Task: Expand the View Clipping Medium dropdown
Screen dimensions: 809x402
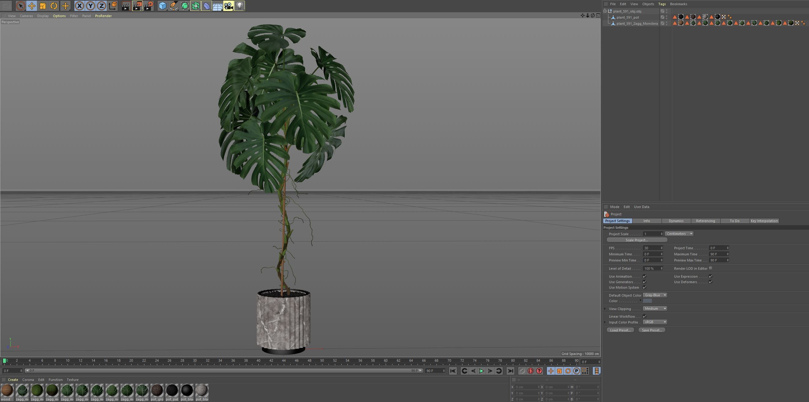Action: (x=655, y=309)
